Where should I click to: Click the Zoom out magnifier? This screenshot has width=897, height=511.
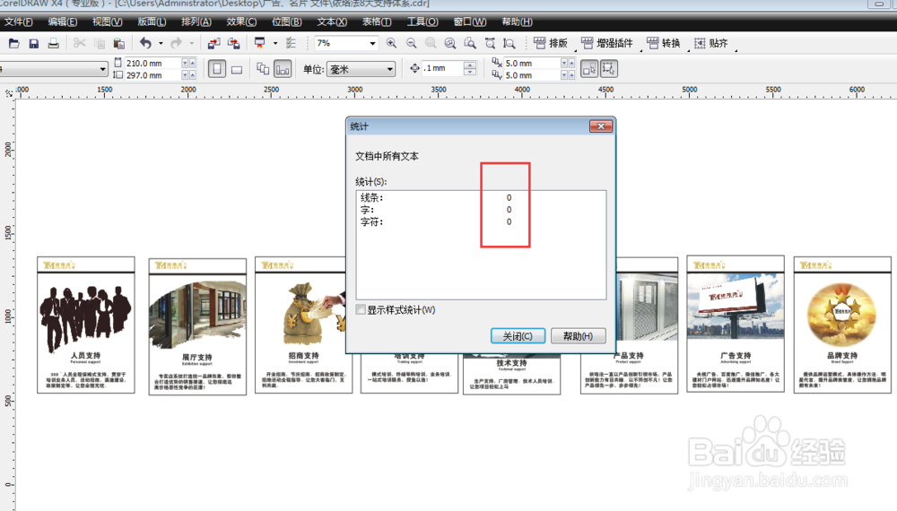412,43
